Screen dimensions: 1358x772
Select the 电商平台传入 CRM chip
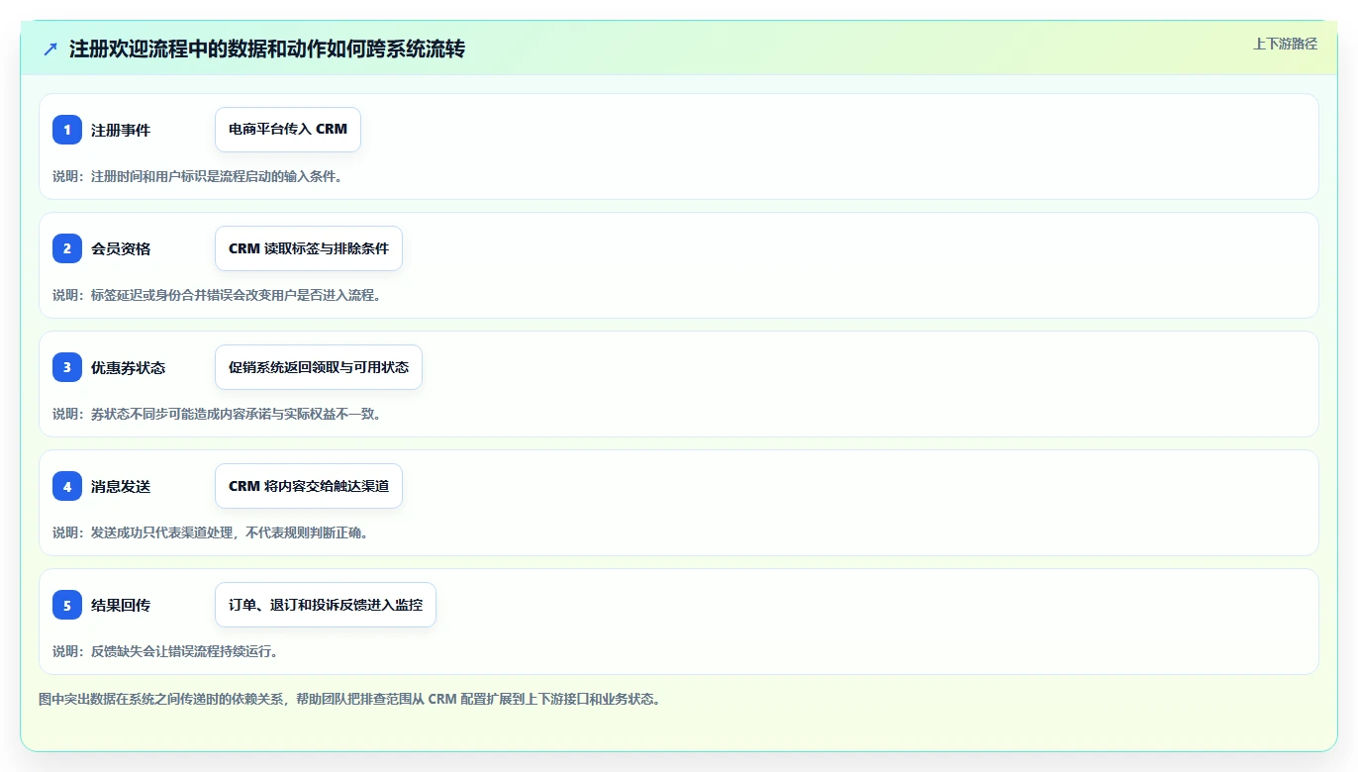point(288,130)
